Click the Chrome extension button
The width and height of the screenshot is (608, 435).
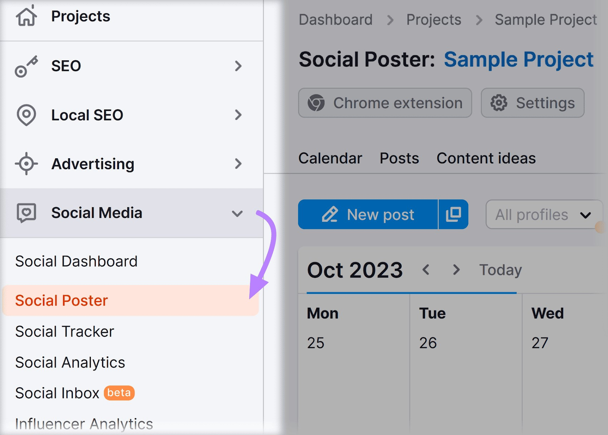(385, 103)
